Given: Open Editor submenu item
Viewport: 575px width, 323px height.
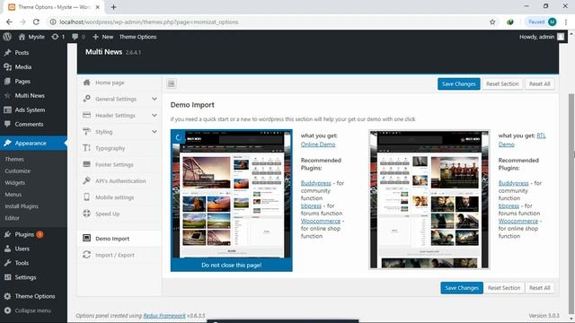Looking at the screenshot, I should click(12, 217).
